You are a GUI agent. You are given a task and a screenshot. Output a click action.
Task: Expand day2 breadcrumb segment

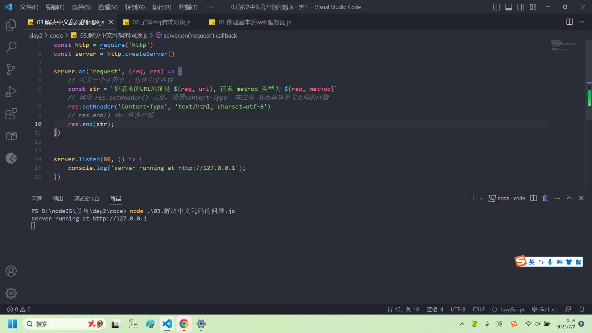coord(36,35)
